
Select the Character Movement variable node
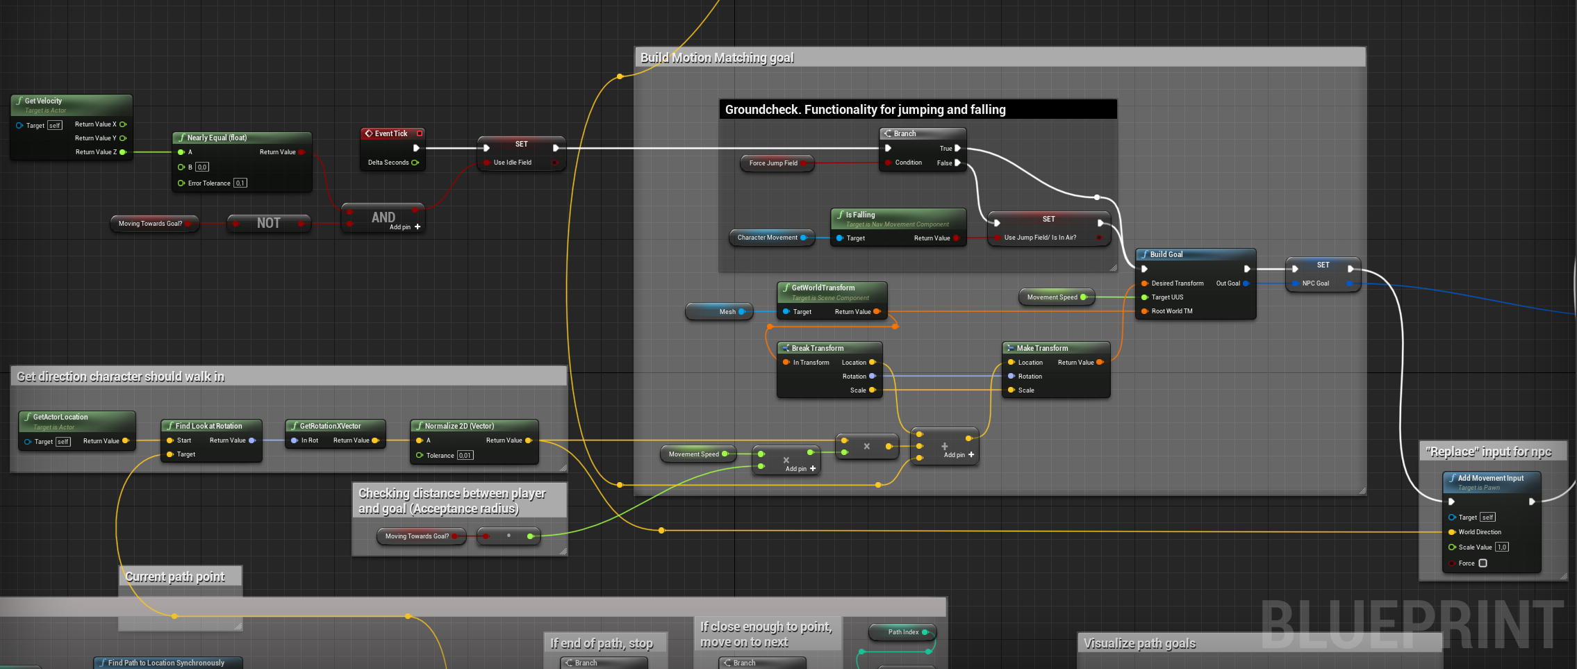771,238
